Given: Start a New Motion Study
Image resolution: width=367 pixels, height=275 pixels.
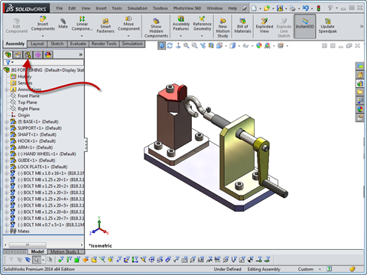Looking at the screenshot, I should tap(222, 27).
